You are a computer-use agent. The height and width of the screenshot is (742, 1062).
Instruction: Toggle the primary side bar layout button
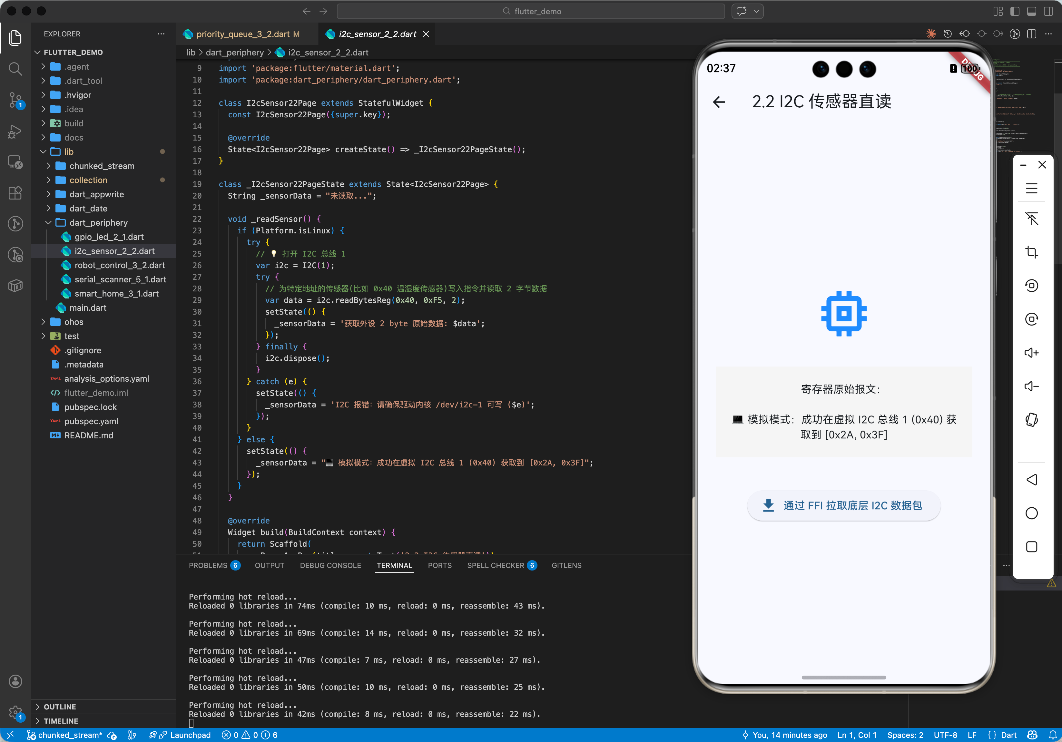click(1015, 11)
